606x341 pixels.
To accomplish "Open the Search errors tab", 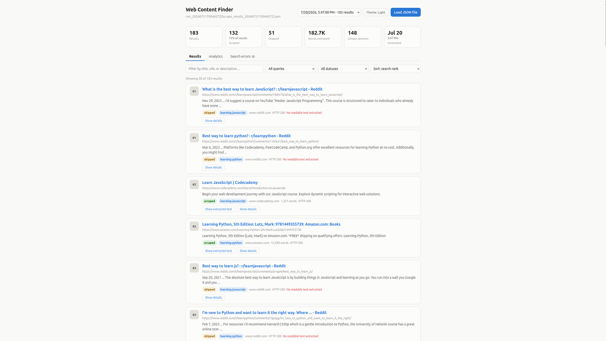I will tap(242, 57).
